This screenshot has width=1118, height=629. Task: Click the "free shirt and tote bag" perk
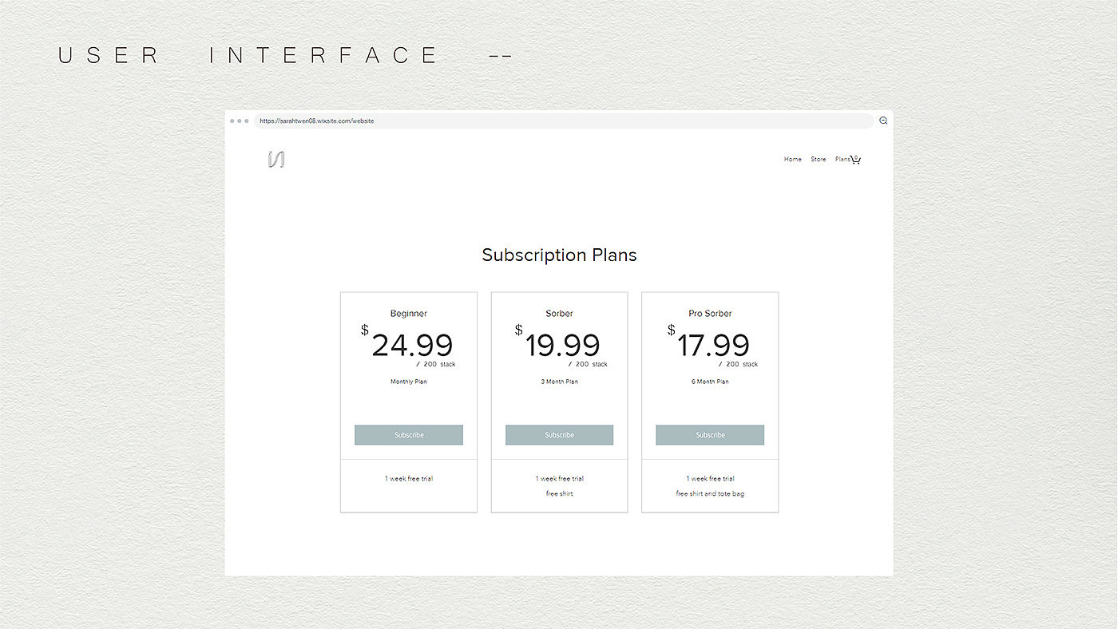tap(710, 494)
